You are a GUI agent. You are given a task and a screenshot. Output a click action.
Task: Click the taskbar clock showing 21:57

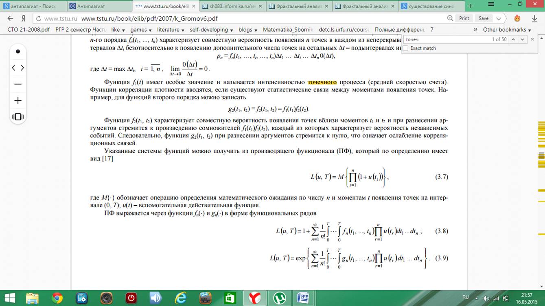526,298
